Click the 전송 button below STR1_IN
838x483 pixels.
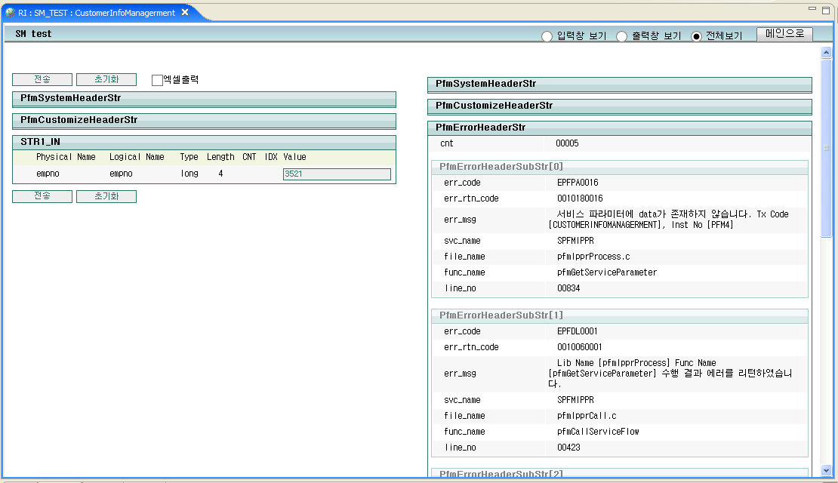[x=42, y=195]
